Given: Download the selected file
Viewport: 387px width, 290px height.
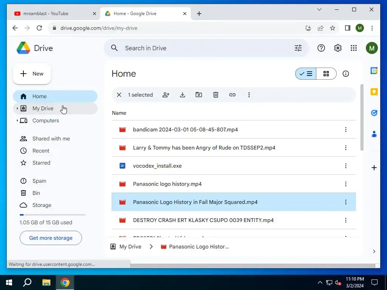Looking at the screenshot, I should click(183, 95).
